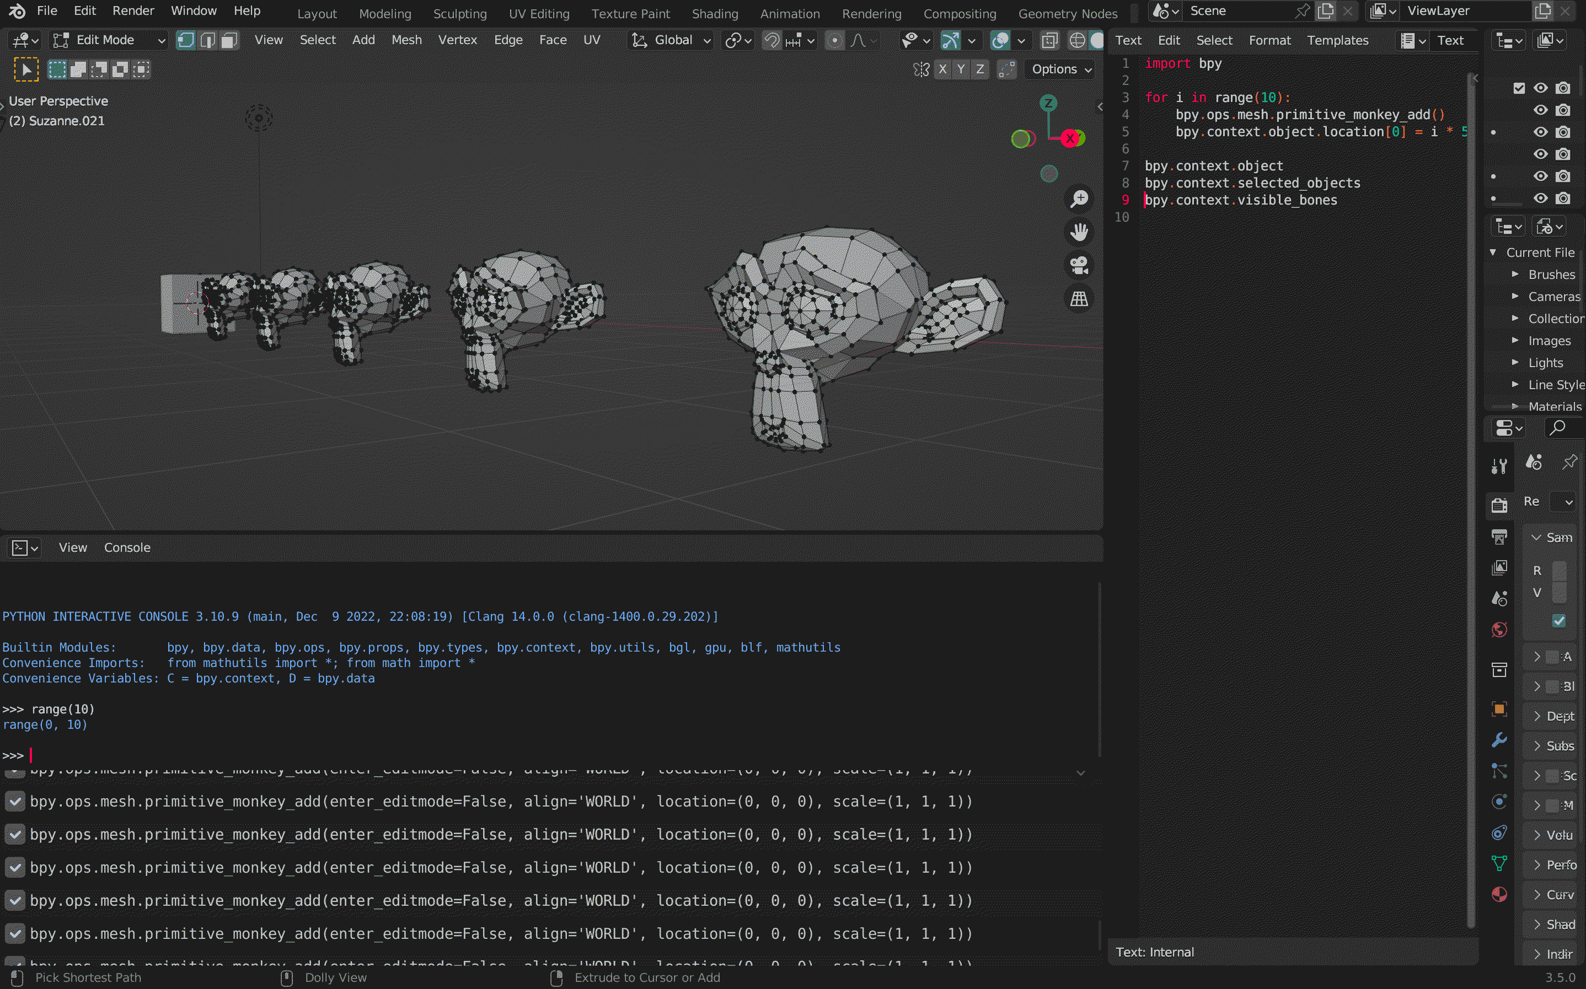
Task: Switch to Shading workspace tab
Action: coord(715,14)
